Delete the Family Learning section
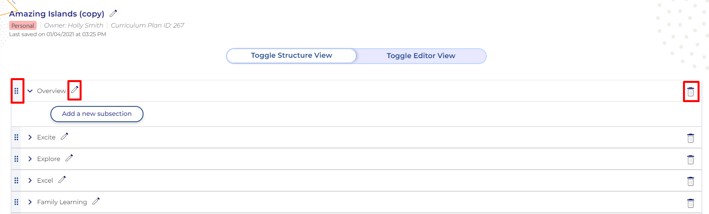Viewport: 709px width, 214px height. pos(690,203)
